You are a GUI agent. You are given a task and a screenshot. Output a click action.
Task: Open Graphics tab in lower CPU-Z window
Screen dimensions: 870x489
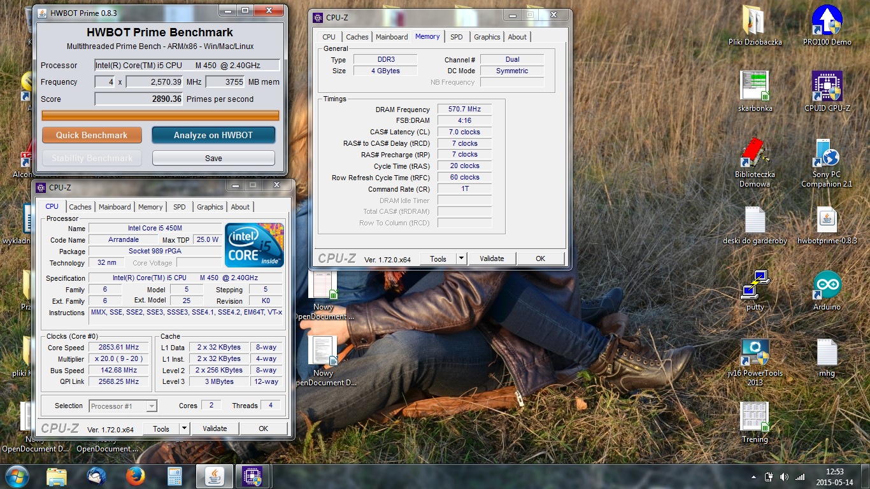[x=210, y=207]
